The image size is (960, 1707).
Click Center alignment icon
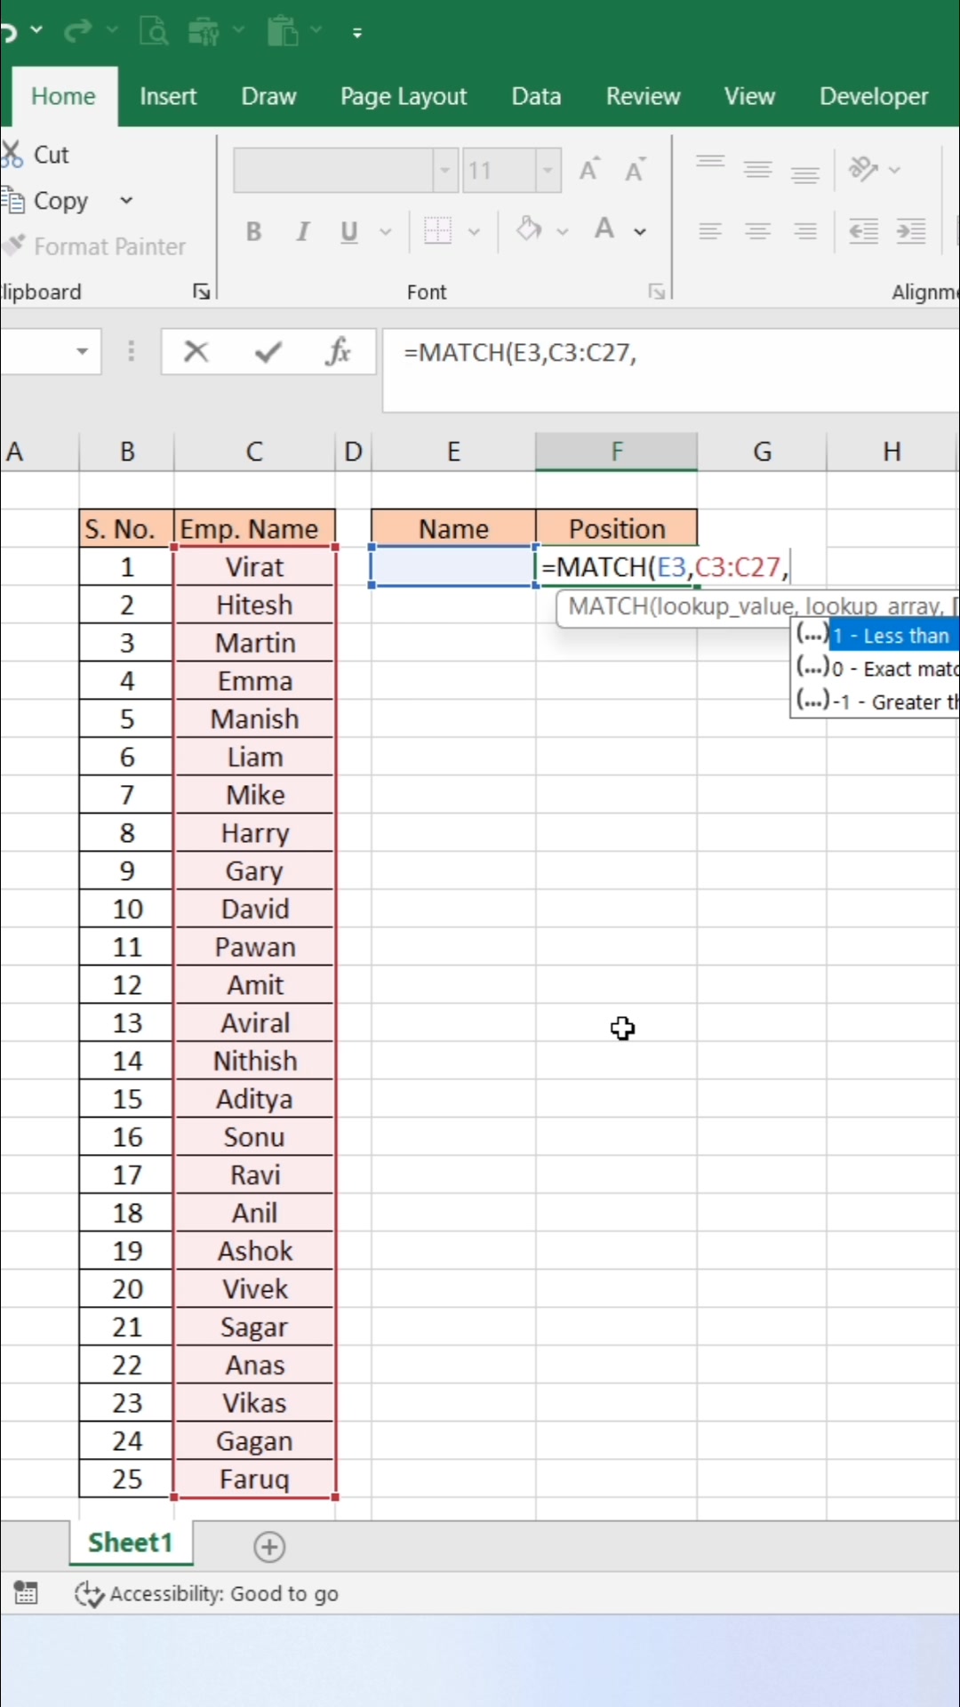click(x=757, y=232)
